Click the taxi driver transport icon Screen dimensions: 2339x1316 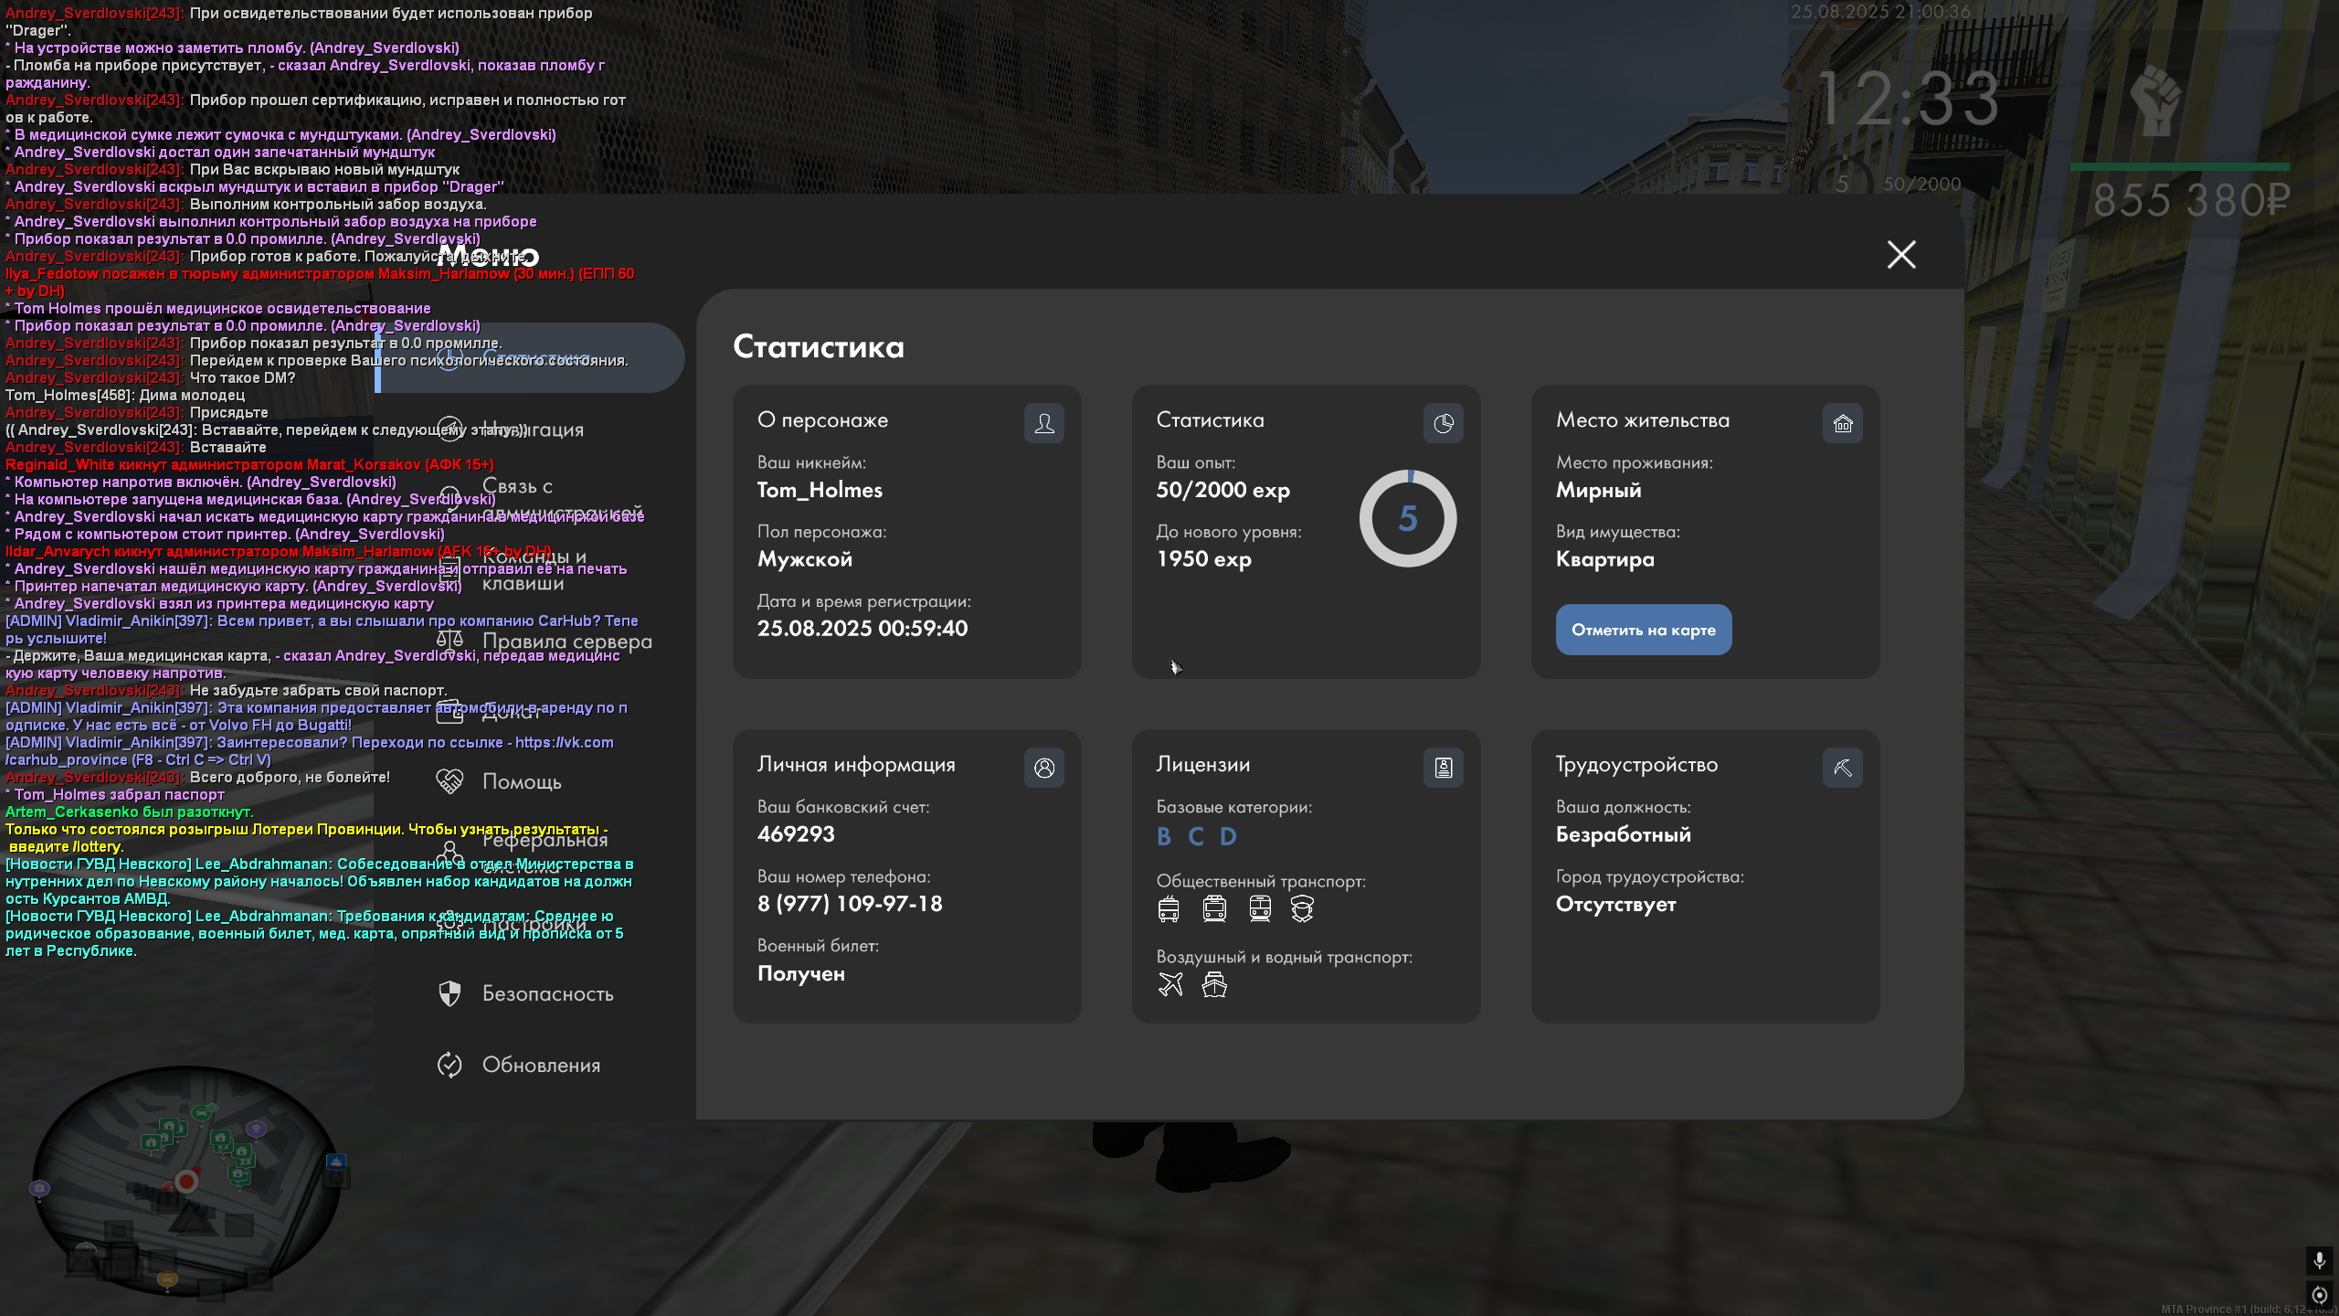[1302, 908]
